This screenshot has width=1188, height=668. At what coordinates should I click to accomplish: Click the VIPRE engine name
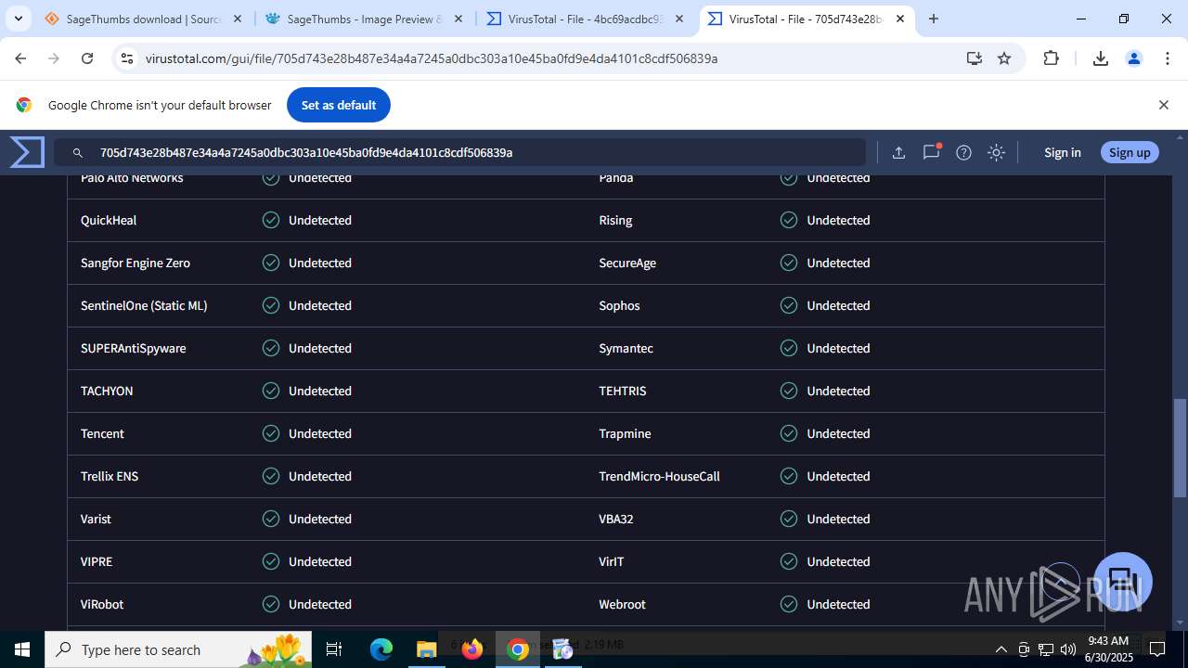pos(97,561)
